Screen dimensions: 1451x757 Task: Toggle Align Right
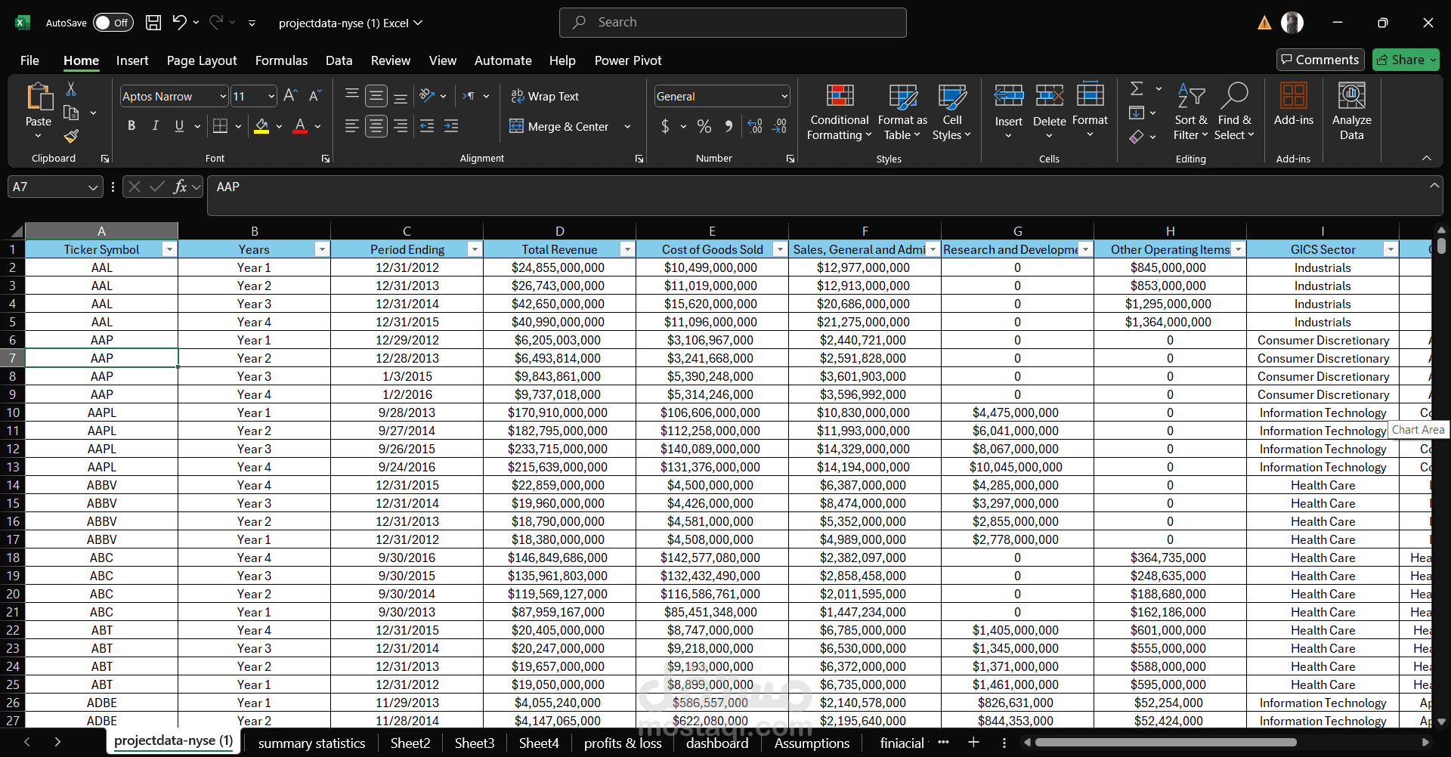[401, 126]
